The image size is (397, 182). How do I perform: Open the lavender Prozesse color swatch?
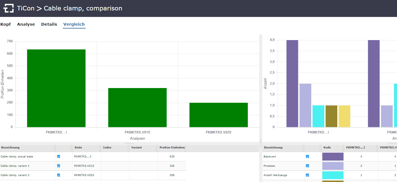[333, 166]
